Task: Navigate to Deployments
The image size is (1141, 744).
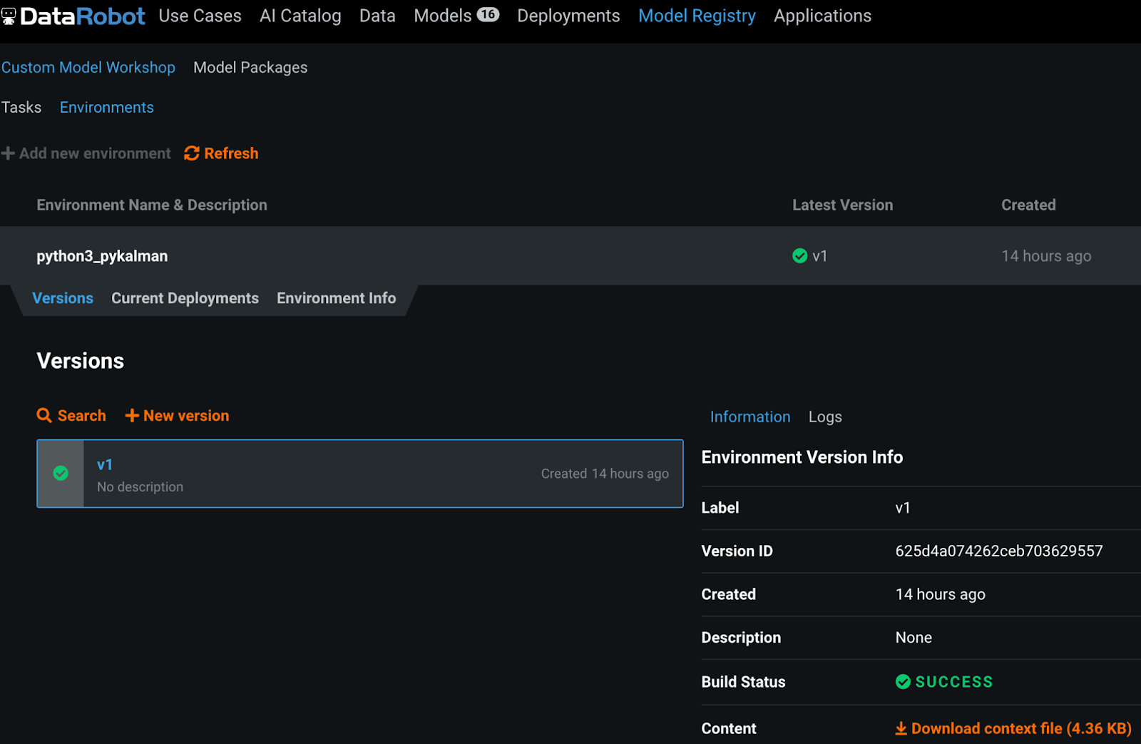Action: [568, 16]
